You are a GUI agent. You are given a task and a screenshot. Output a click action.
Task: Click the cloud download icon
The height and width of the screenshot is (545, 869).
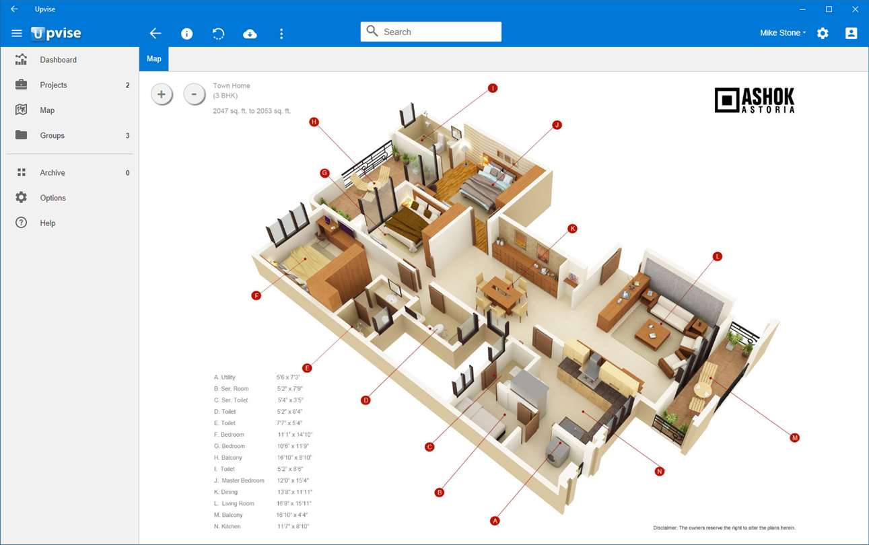point(250,34)
